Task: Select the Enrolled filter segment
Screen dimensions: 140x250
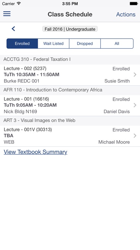Action: pyautogui.click(x=22, y=44)
